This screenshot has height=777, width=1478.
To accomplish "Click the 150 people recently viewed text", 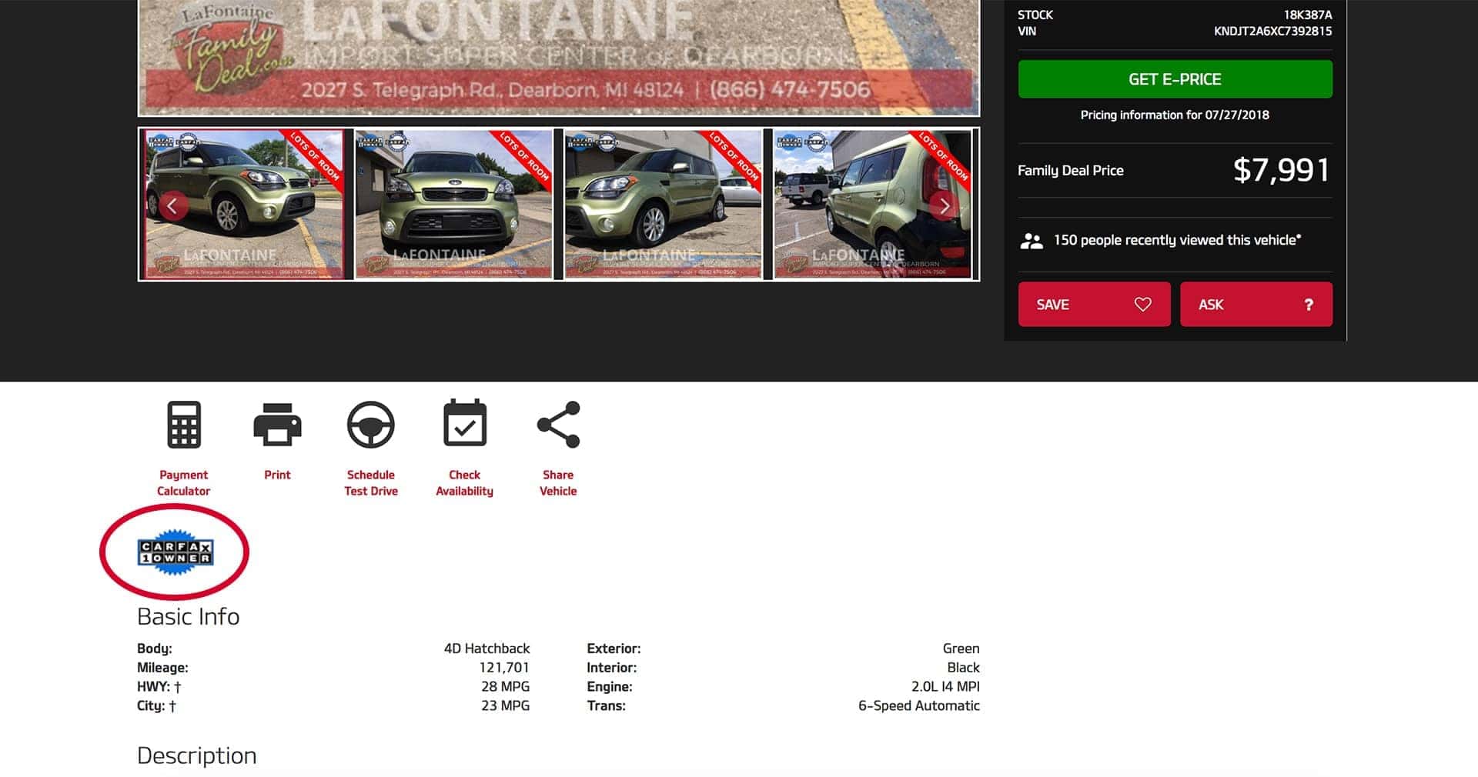I will 1177,240.
